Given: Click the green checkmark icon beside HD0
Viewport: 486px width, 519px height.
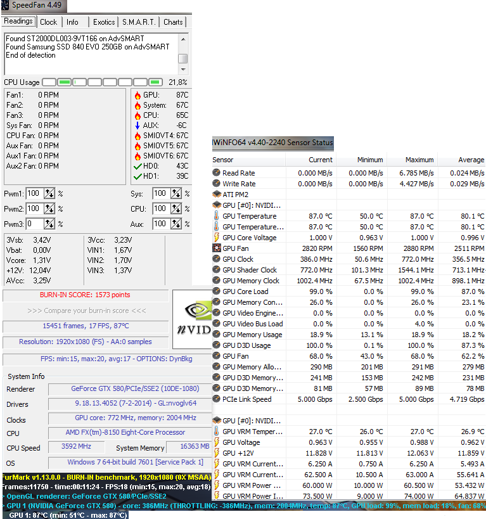Looking at the screenshot, I should click(x=137, y=166).
